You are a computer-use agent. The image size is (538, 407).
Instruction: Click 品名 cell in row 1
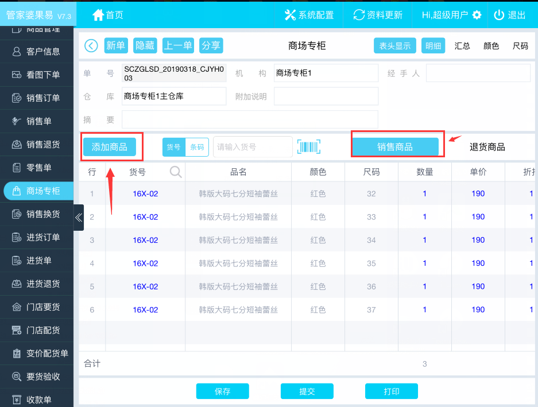coord(238,193)
